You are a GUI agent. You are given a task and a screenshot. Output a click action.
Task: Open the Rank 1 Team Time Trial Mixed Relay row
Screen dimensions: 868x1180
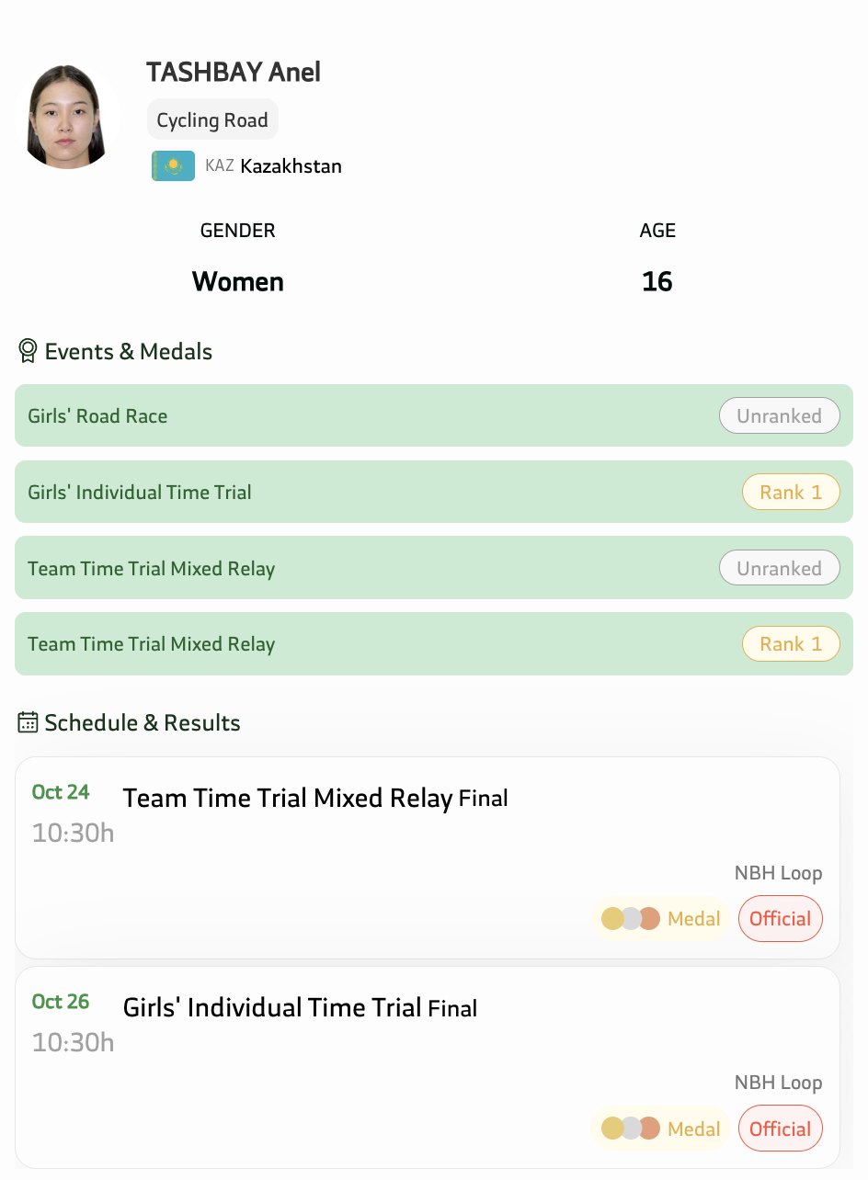(368, 644)
